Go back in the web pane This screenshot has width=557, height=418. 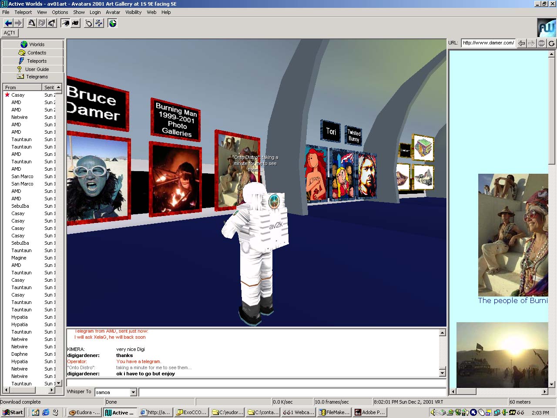521,43
